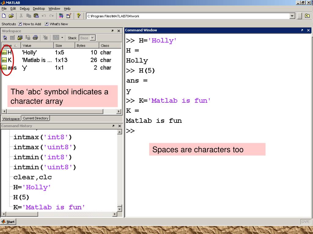The width and height of the screenshot is (313, 234).
Task: Select the 'Matlab is ...' value cell
Action: [37, 60]
